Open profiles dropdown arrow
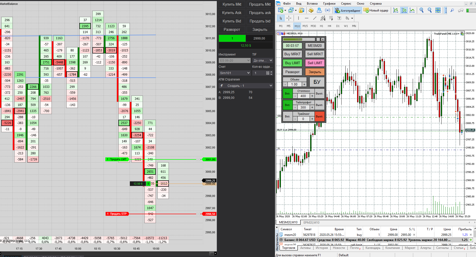The image size is (476, 257). (x=296, y=11)
